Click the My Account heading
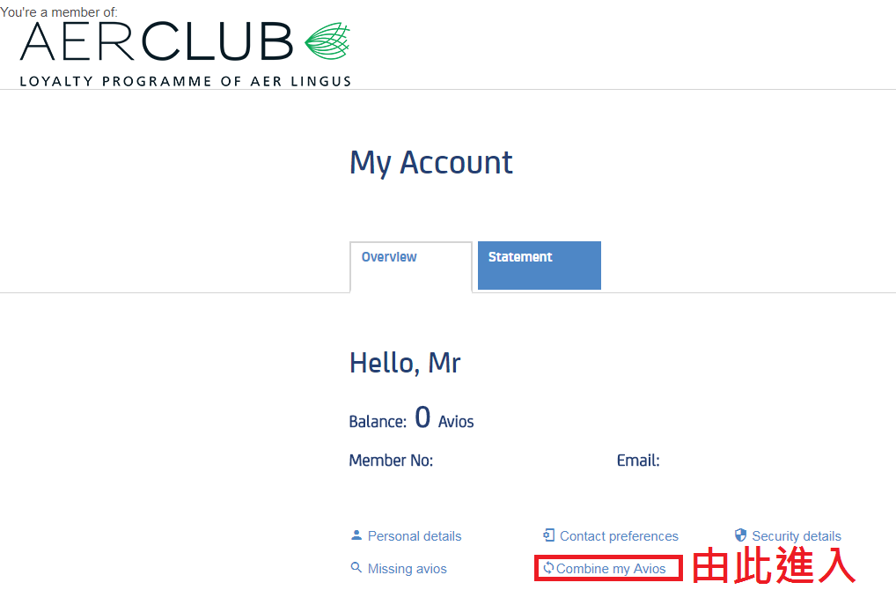Screen dimensions: 896x590 (431, 163)
